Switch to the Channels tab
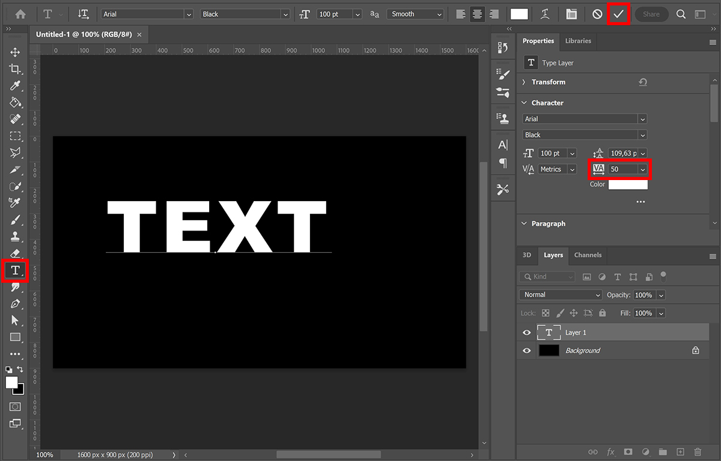721x461 pixels. point(588,255)
